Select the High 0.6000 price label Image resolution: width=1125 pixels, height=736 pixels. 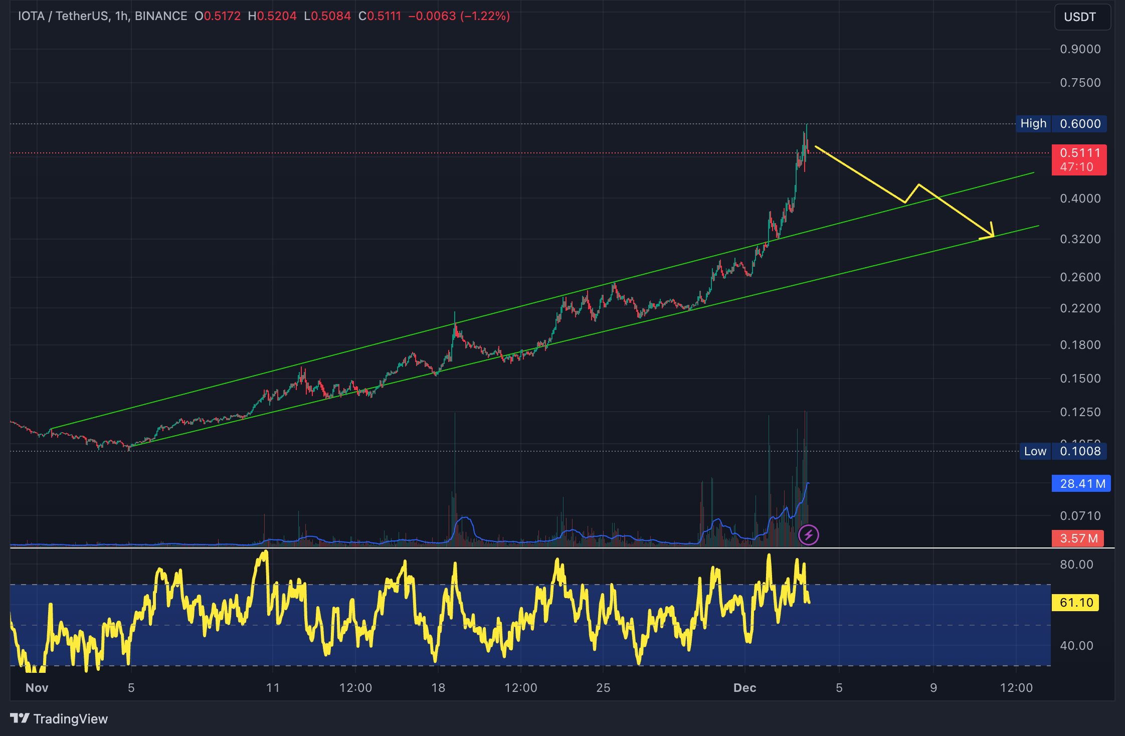point(1061,123)
